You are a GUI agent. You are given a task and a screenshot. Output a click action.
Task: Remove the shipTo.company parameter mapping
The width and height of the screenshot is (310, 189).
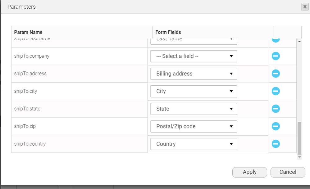(x=276, y=56)
